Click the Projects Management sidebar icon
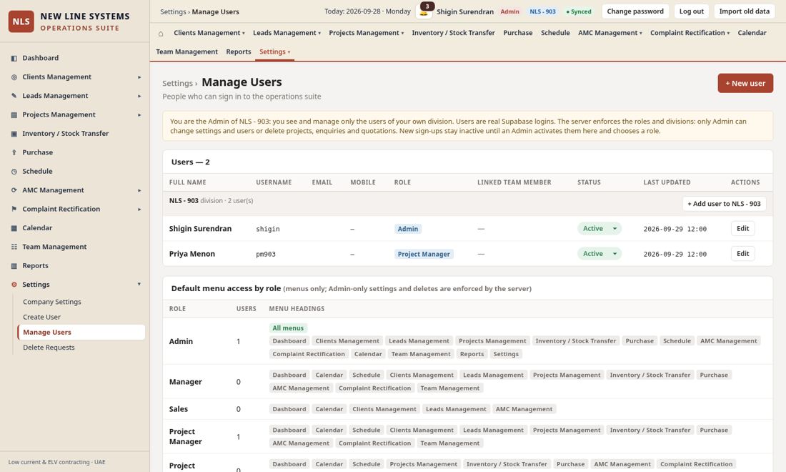Viewport: 786px width, 472px height. click(x=14, y=115)
